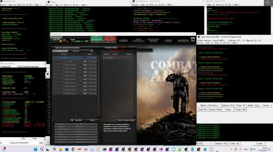The width and height of the screenshot is (273, 152).
Task: Open Windows Start menu icon
Action: [x=35, y=149]
